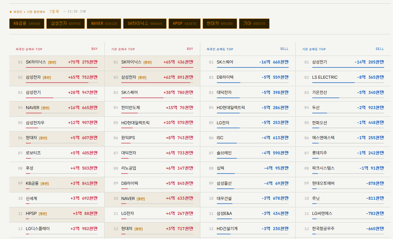Click HD현대일렉트릭 showing -5억 286천만
The width and height of the screenshot is (393, 239).
248,109
